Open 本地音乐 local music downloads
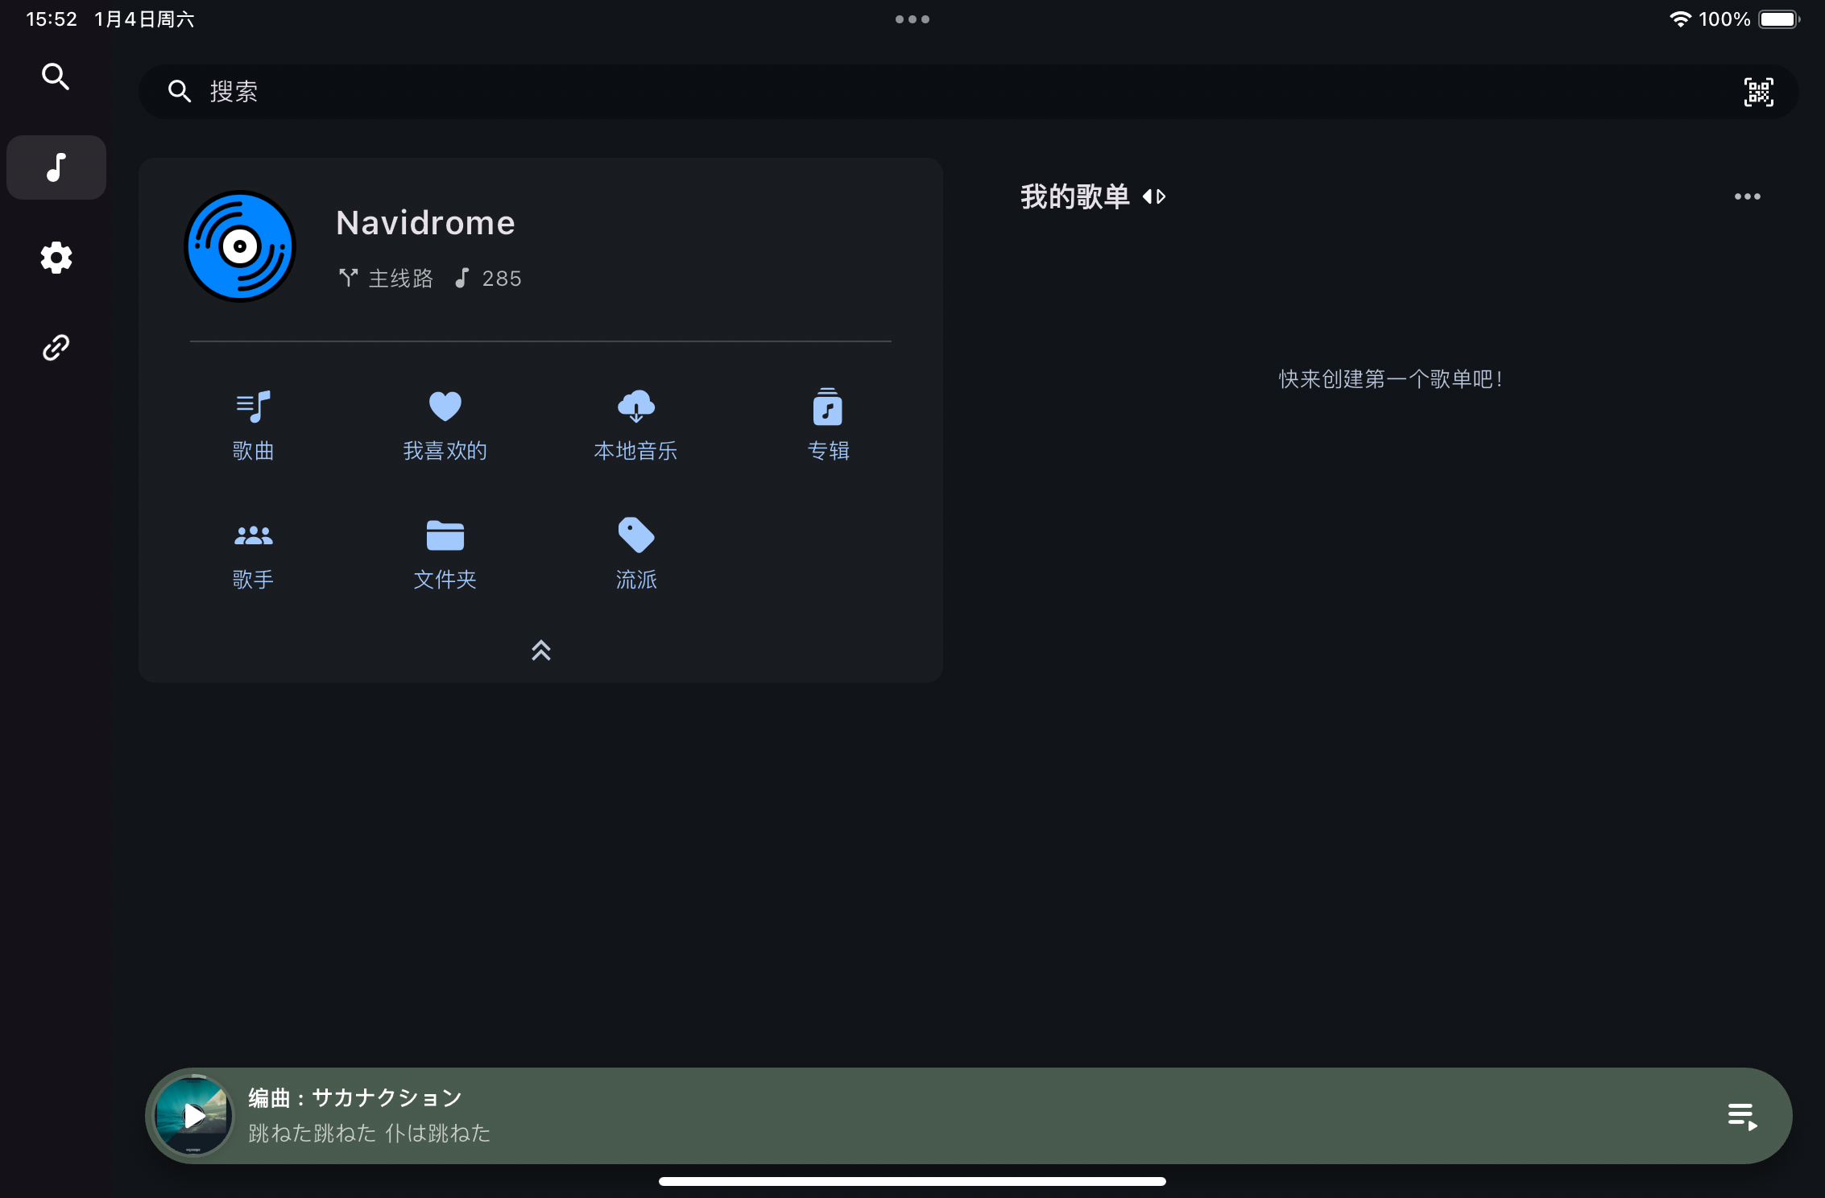 tap(635, 424)
